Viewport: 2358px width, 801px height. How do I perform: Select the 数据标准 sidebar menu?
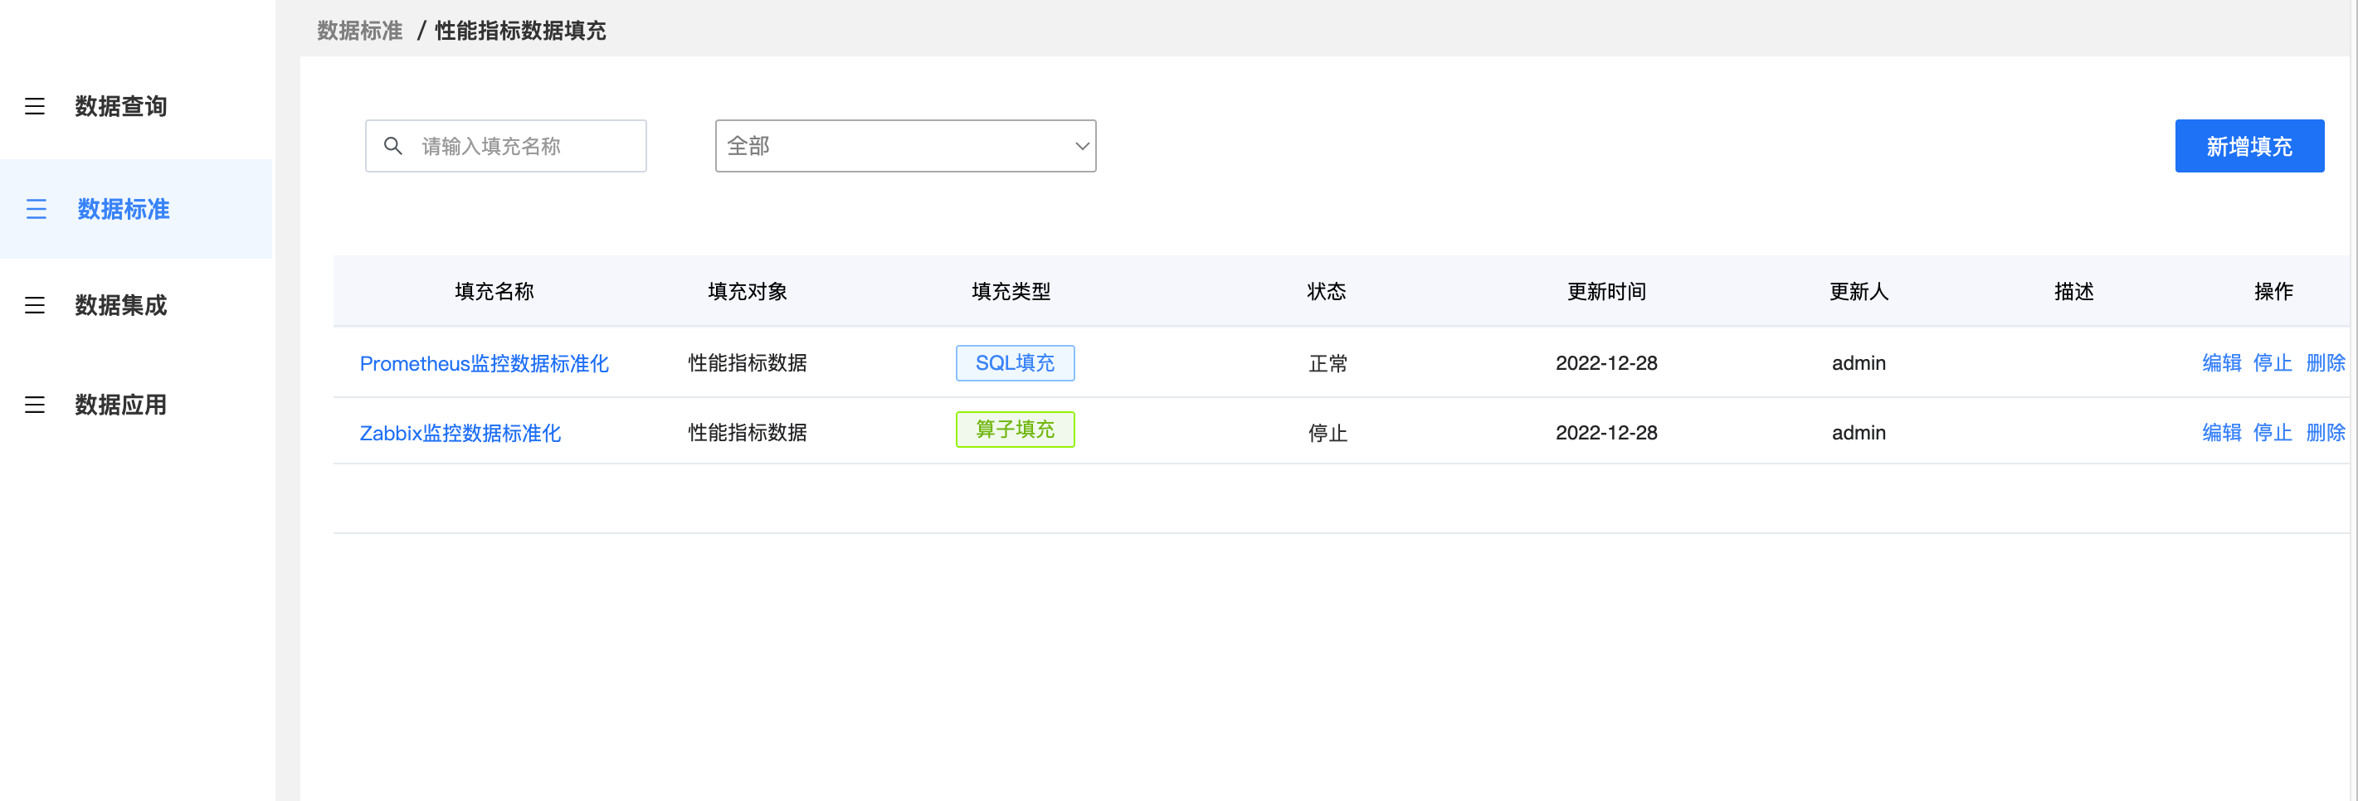pyautogui.click(x=136, y=208)
